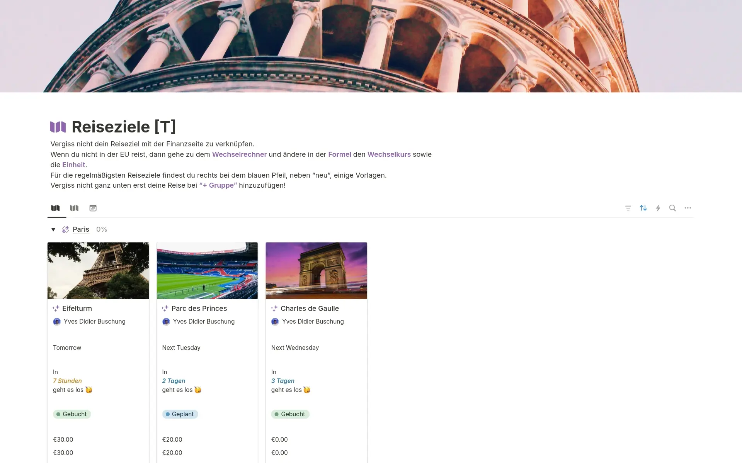
Task: Open the three-dot view options menu
Action: coord(688,208)
